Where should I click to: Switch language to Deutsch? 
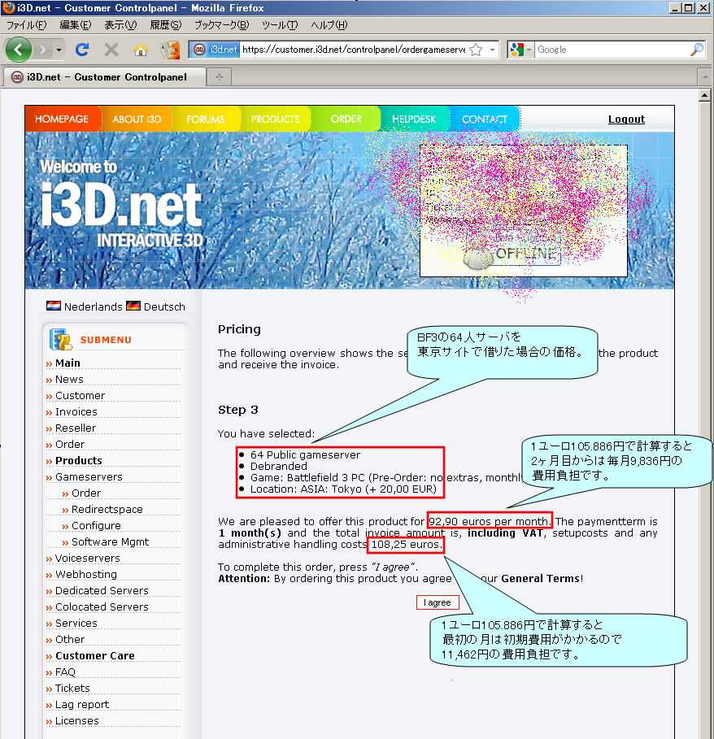pyautogui.click(x=164, y=306)
